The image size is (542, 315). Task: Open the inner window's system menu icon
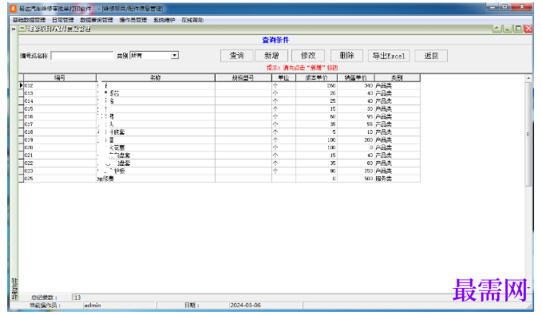click(22, 29)
